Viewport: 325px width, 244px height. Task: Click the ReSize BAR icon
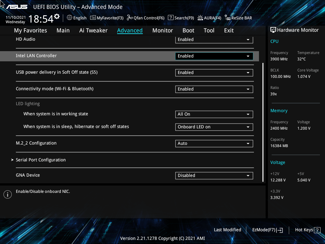227,18
